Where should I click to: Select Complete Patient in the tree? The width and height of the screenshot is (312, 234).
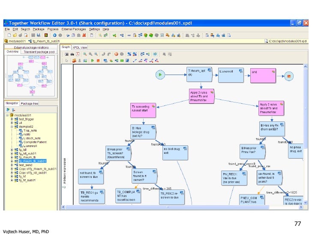[35, 142]
